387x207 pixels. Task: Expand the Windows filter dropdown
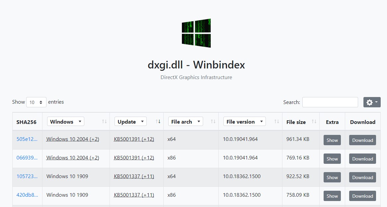[x=66, y=122]
